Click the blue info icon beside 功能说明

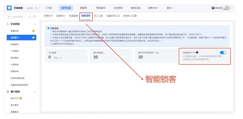click(48, 28)
